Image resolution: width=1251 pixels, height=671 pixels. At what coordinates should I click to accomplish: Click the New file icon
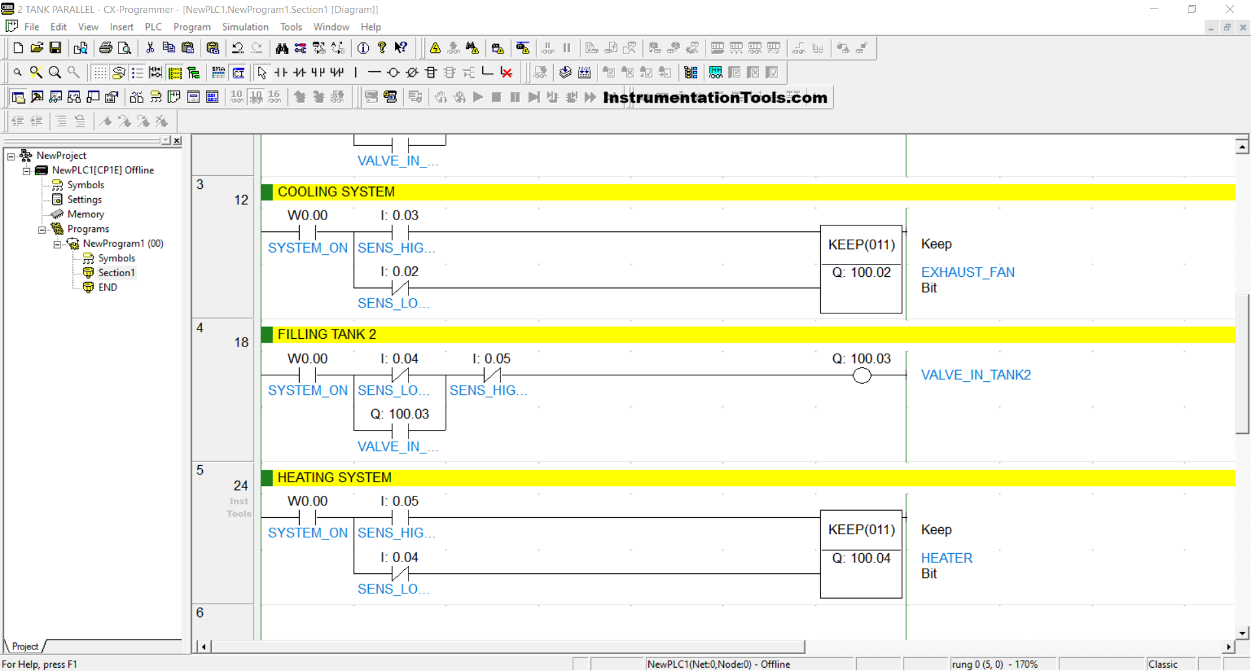(18, 48)
